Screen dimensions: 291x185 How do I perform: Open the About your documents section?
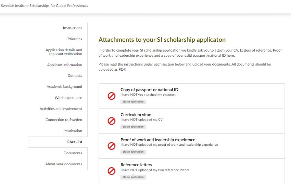[64, 164]
